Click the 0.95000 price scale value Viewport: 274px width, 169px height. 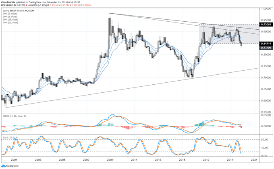pos(266,20)
